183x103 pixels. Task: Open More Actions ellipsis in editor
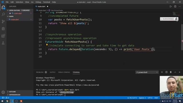[x=180, y=6]
